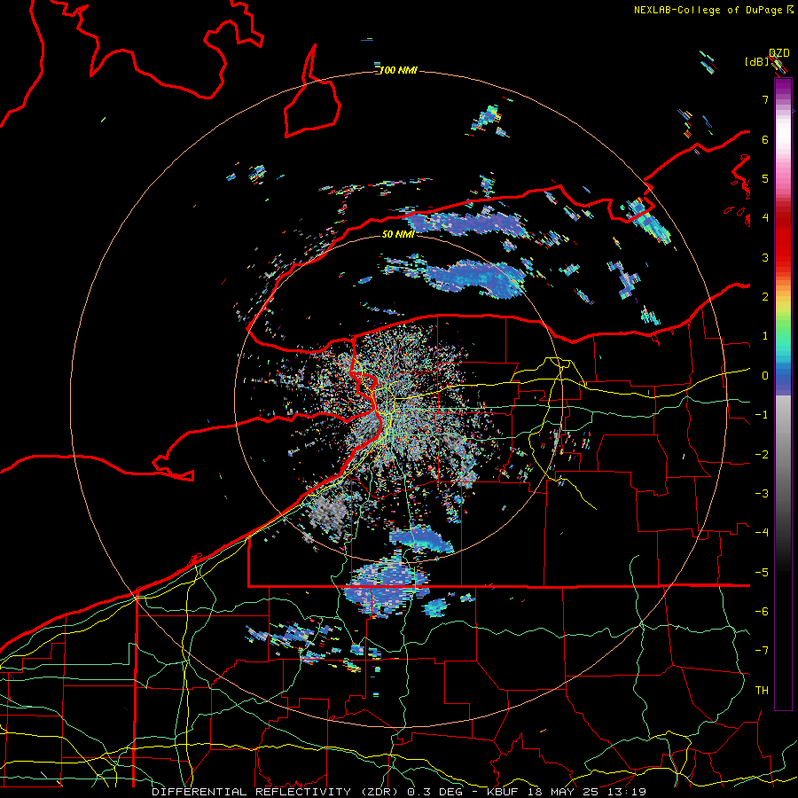Click the -6 value on color scale
Viewport: 798px width, 798px height.
pos(762,612)
